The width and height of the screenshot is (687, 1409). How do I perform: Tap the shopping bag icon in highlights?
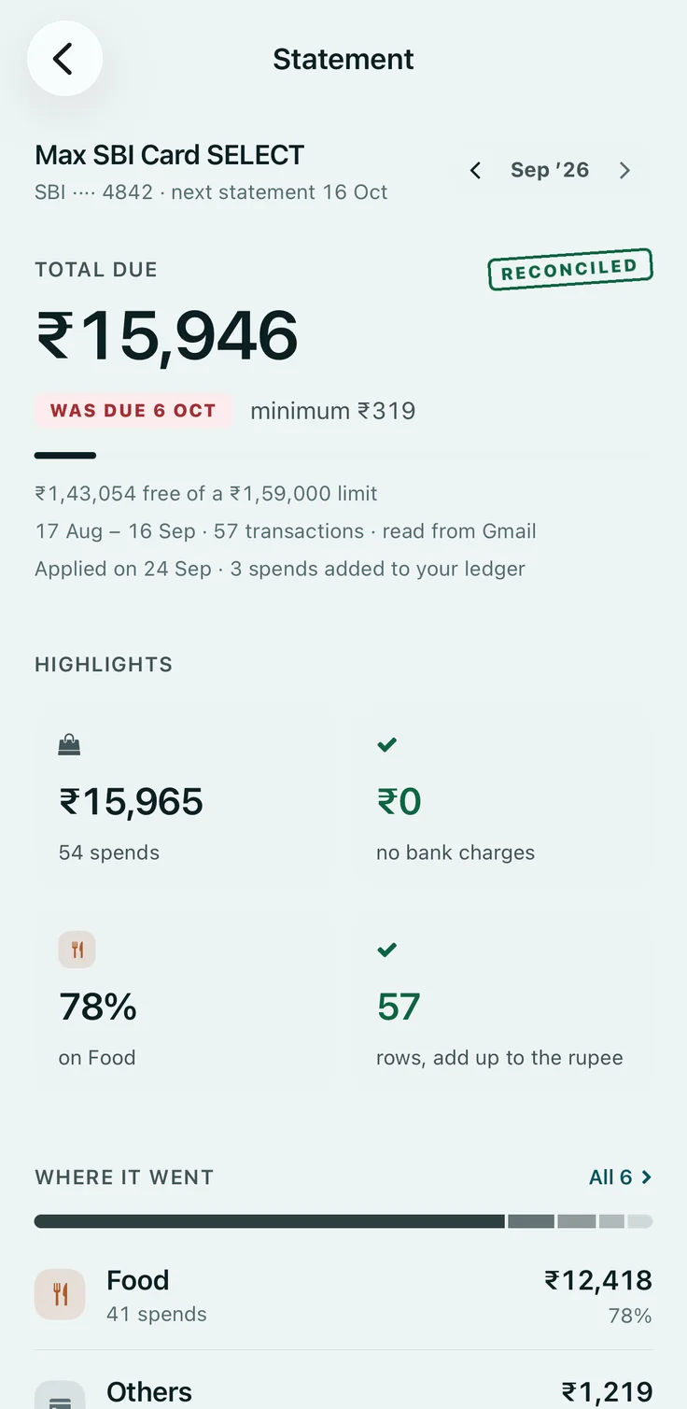point(69,744)
